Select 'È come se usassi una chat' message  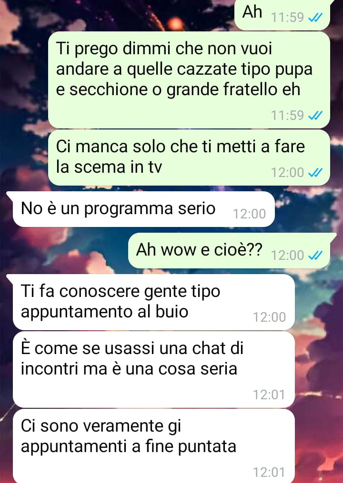click(x=153, y=370)
